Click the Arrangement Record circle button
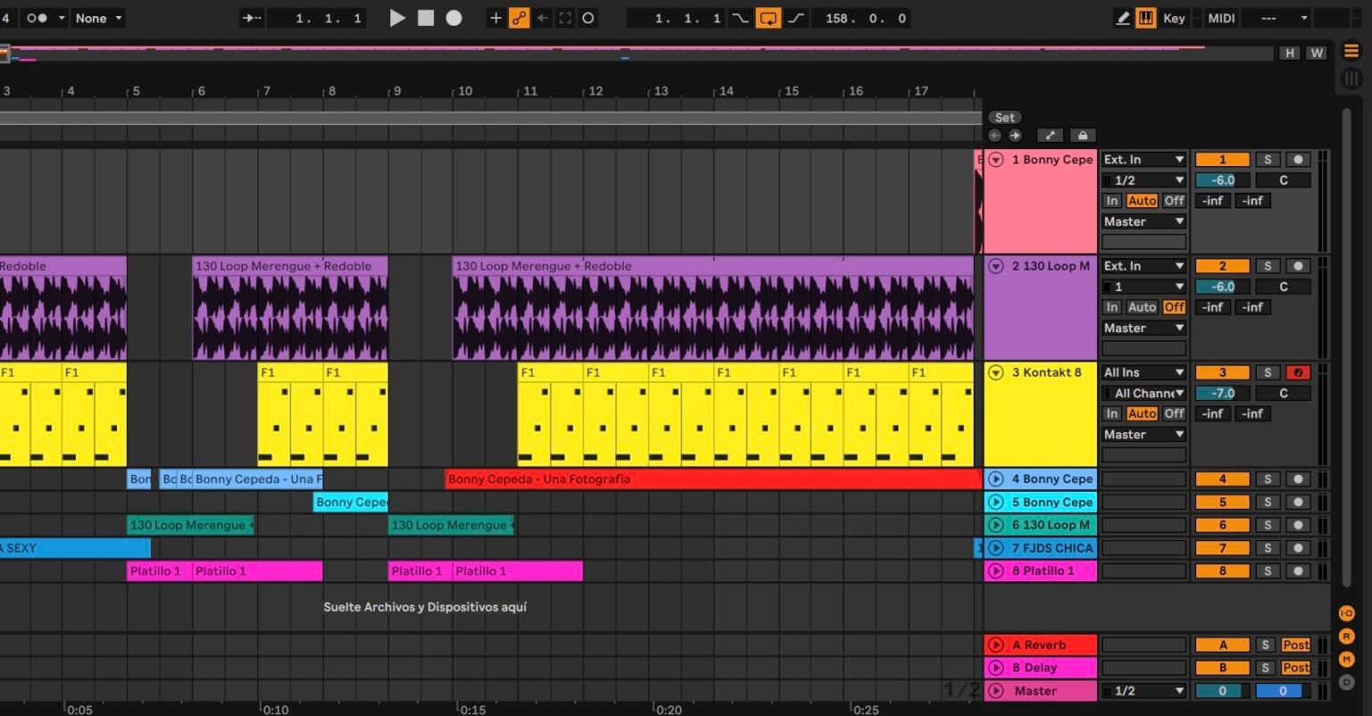 tap(454, 18)
